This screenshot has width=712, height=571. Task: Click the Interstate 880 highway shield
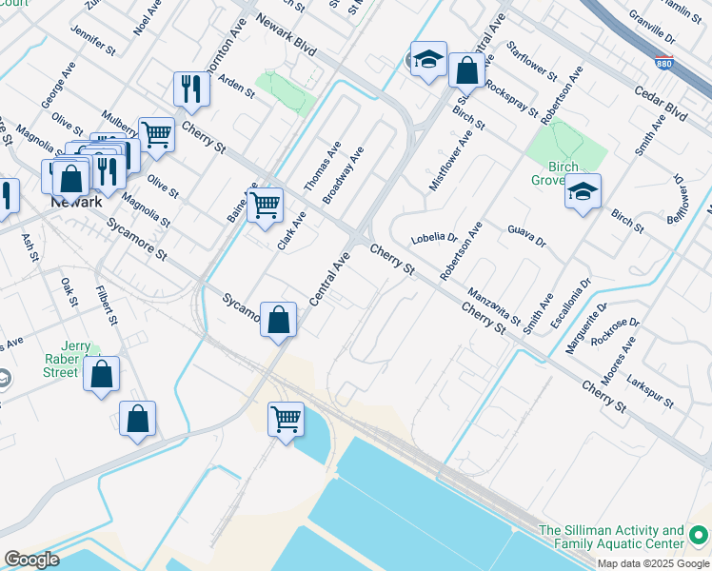click(663, 63)
